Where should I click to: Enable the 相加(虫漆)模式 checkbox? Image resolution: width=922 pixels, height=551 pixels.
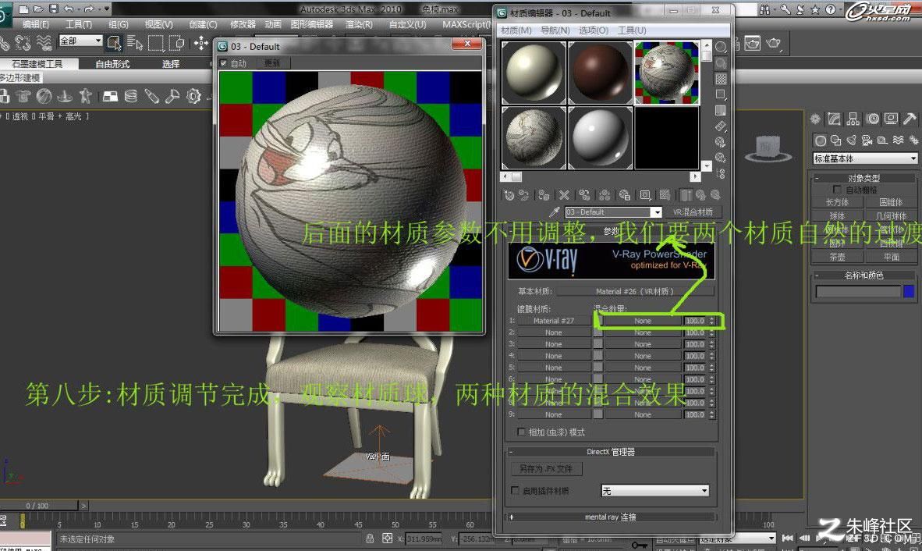point(520,432)
